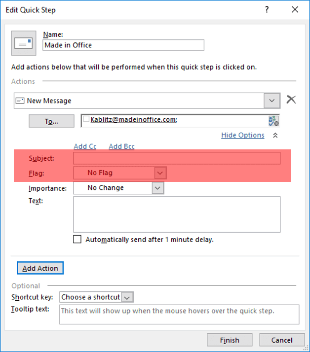
Task: Open the Shortcut key dropdown
Action: pos(127,297)
